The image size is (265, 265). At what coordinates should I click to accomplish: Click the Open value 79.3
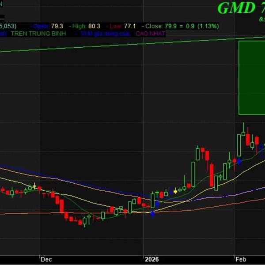tap(57, 26)
